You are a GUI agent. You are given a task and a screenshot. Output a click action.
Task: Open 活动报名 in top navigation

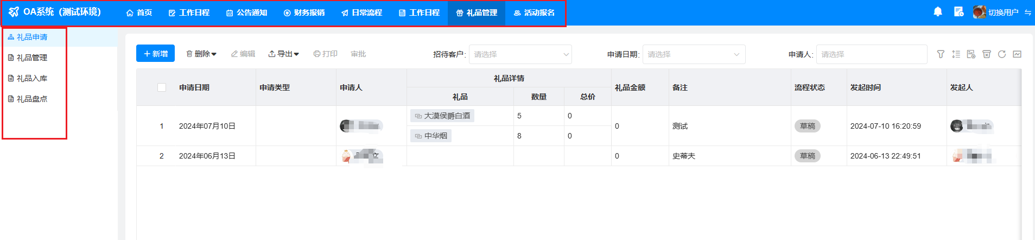[534, 12]
